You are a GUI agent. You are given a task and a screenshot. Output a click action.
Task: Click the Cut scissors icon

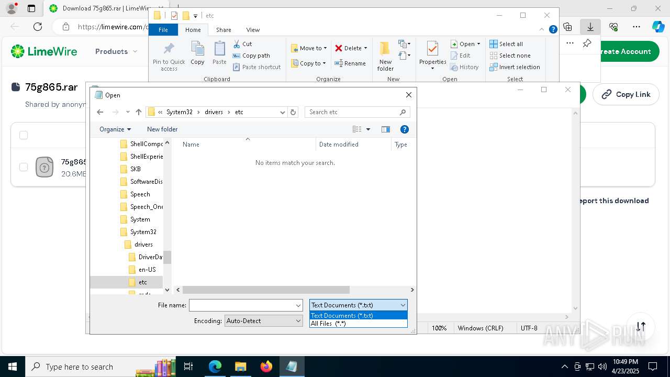tap(237, 44)
